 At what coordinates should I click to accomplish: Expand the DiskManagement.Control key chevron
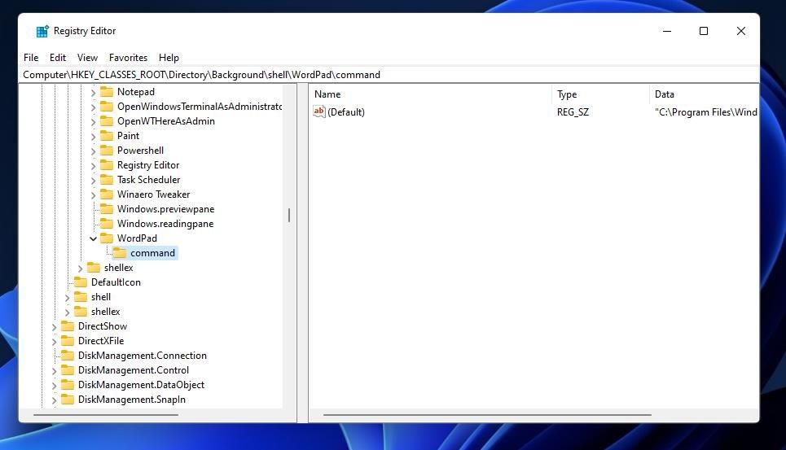[x=54, y=371]
